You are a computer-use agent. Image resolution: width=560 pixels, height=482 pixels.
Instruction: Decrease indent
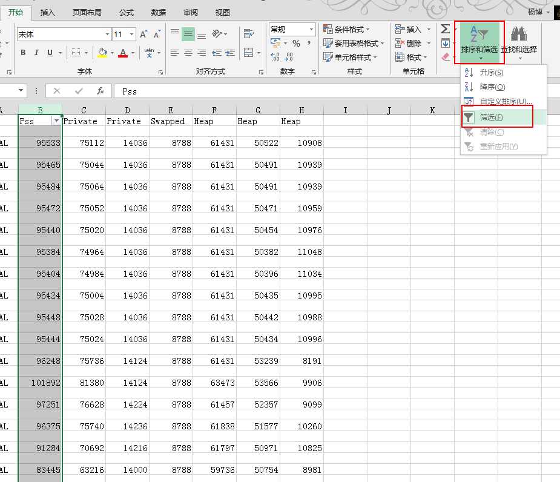click(x=217, y=53)
